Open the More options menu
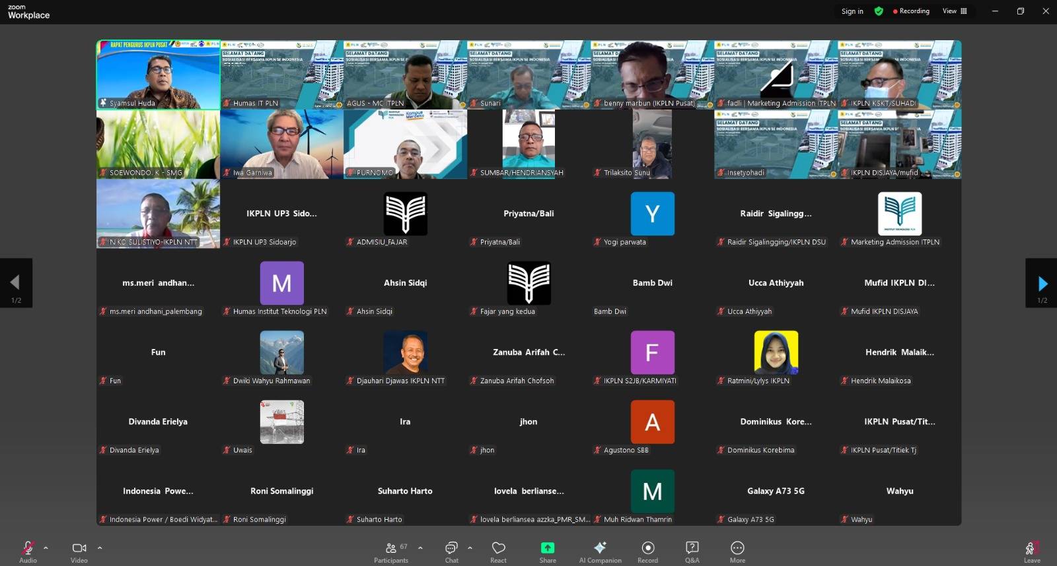1057x566 pixels. (737, 551)
